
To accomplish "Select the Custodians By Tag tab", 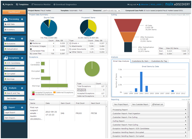I will pyautogui.click(x=159, y=61).
